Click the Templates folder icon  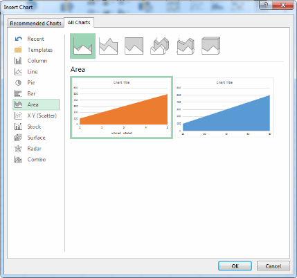click(x=18, y=50)
